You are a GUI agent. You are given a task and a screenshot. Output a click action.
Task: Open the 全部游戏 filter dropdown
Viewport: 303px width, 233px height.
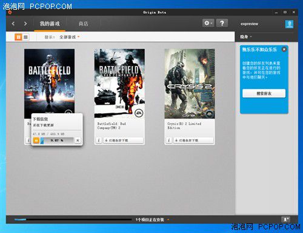(69, 37)
